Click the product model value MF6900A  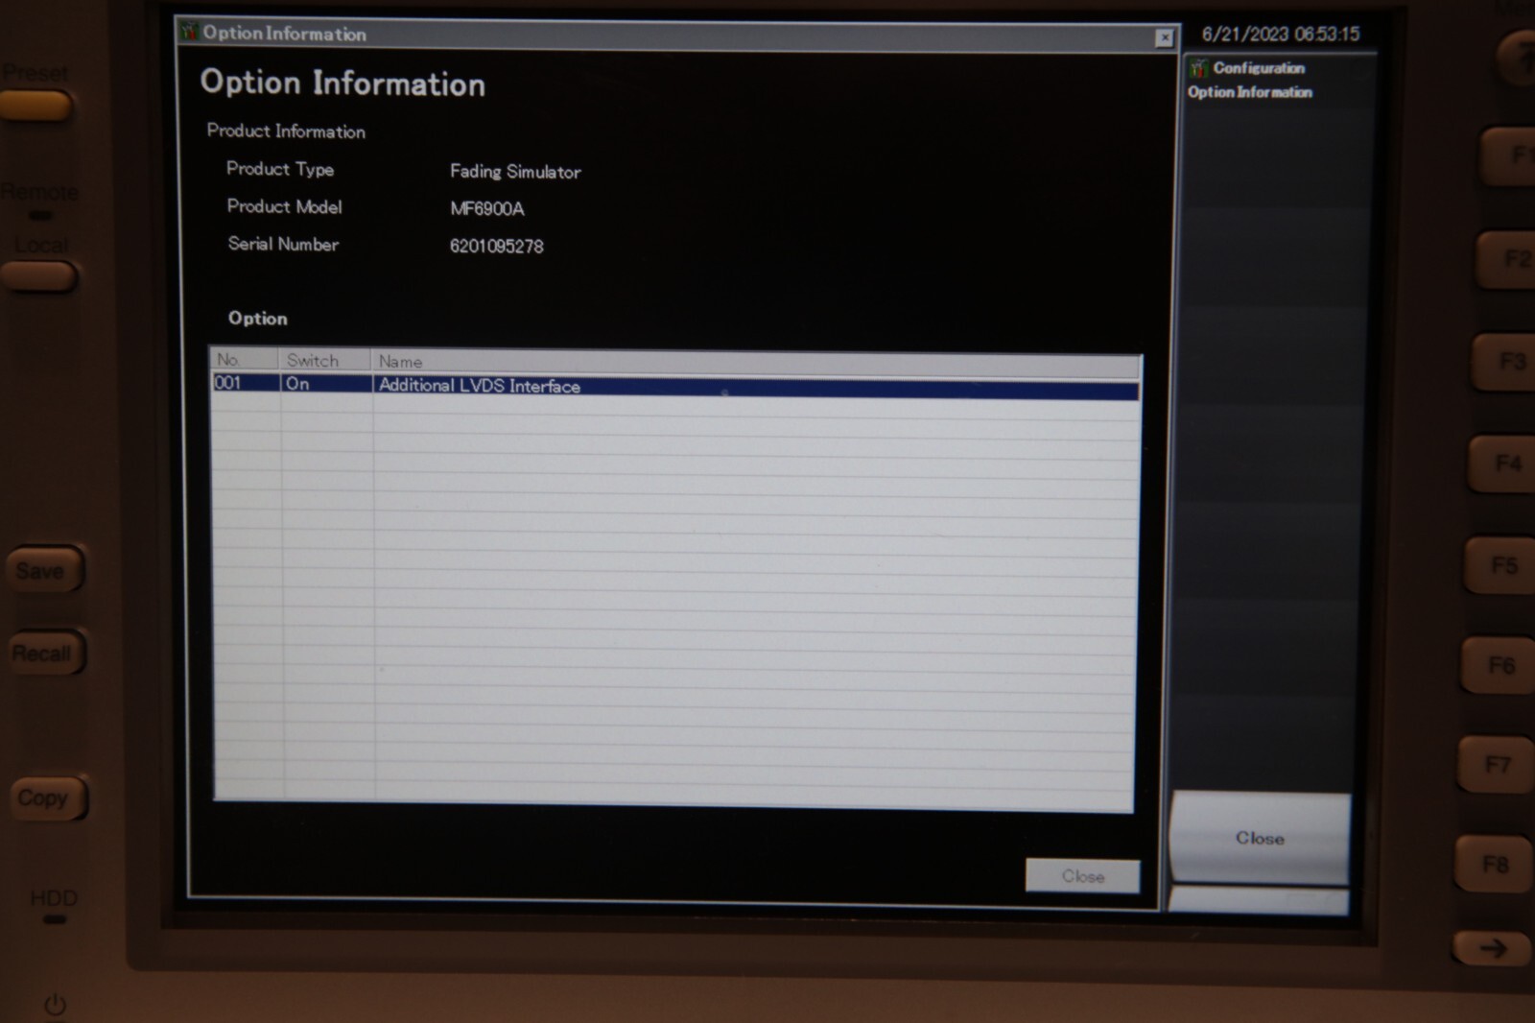coord(486,208)
